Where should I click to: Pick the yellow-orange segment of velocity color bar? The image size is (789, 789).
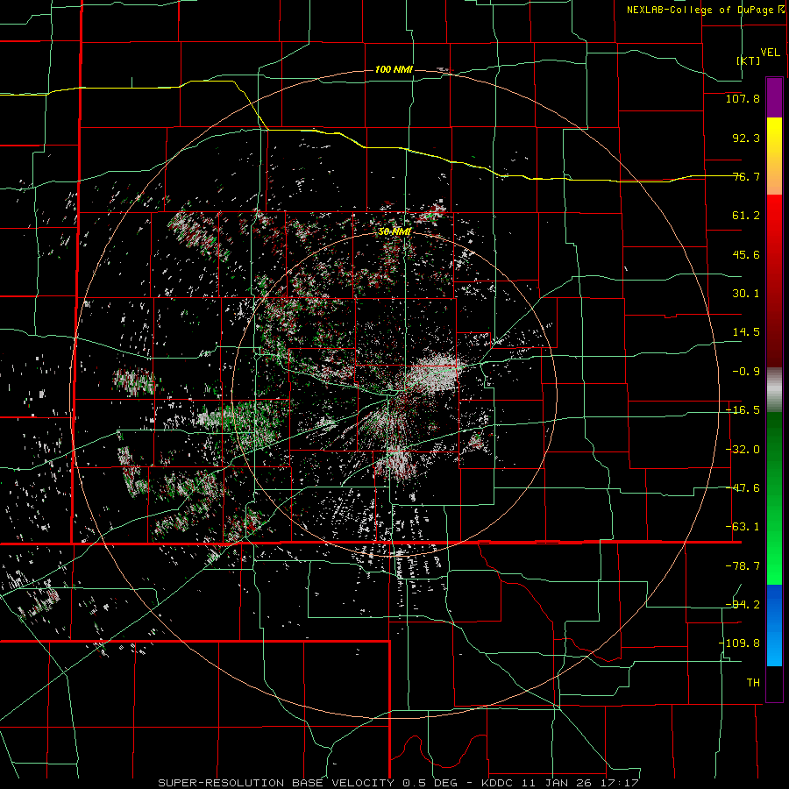(x=774, y=156)
